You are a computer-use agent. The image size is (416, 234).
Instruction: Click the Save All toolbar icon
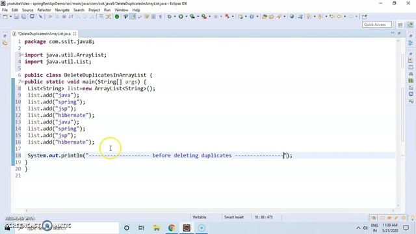[23, 16]
